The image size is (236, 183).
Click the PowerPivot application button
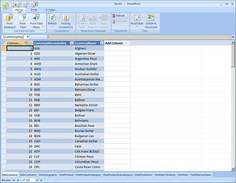point(5,6)
